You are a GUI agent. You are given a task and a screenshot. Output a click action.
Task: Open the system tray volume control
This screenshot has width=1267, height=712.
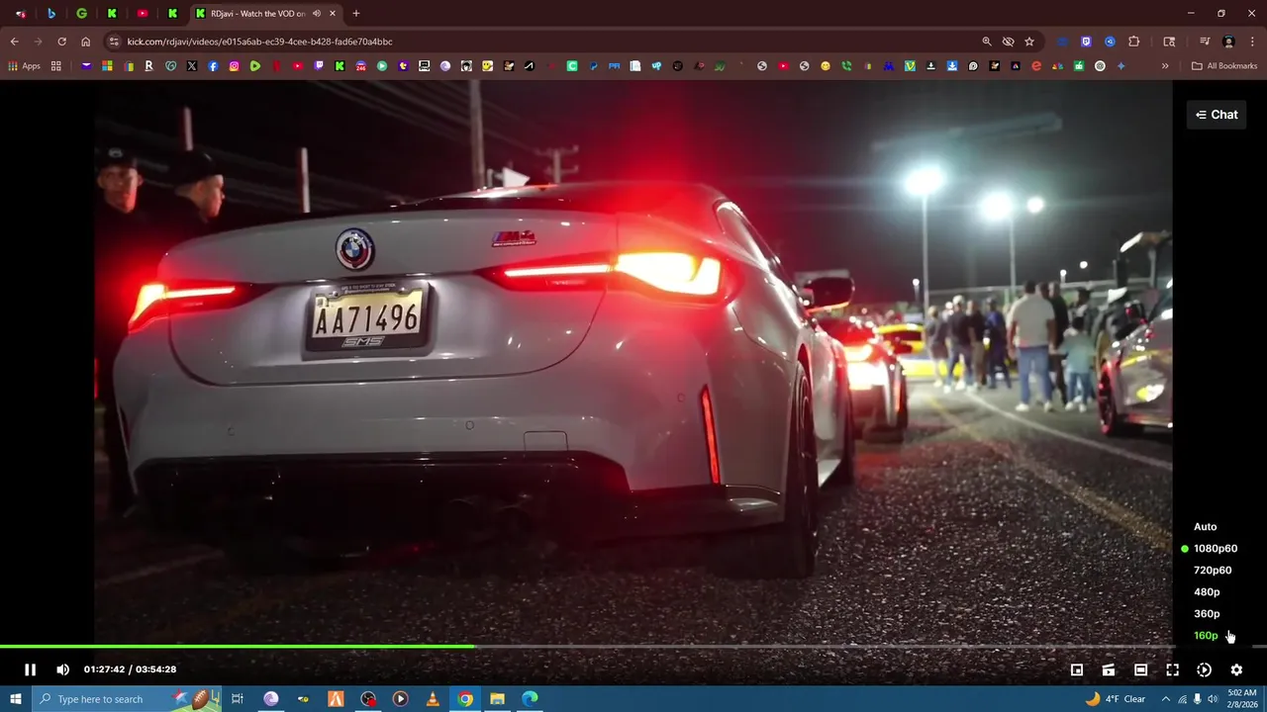click(x=1213, y=699)
